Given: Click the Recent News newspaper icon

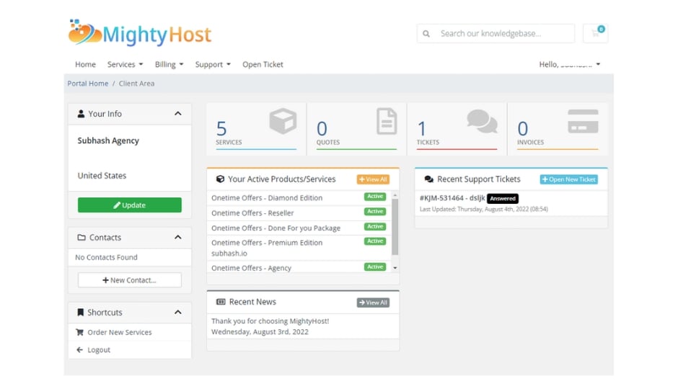Looking at the screenshot, I should tap(221, 302).
